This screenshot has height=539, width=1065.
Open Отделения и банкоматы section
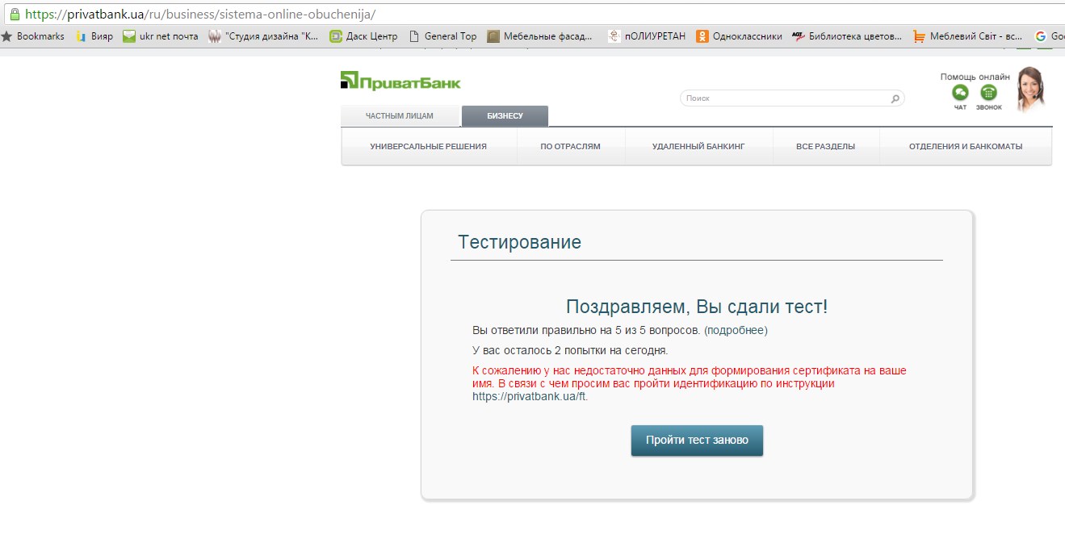(x=966, y=147)
